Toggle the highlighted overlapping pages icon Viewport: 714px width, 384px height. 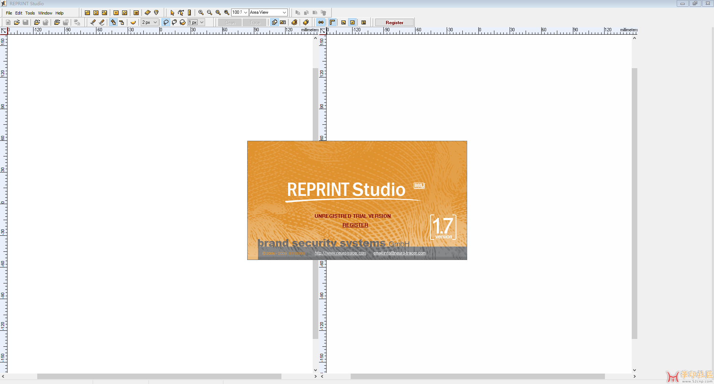[275, 22]
